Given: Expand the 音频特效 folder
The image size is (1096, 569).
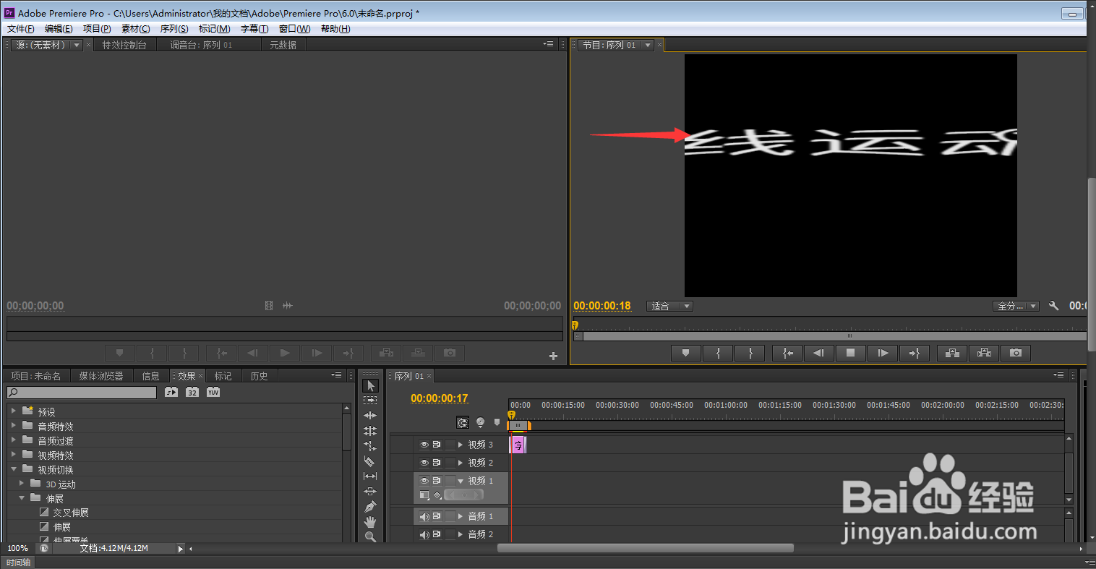Looking at the screenshot, I should pyautogui.click(x=14, y=425).
